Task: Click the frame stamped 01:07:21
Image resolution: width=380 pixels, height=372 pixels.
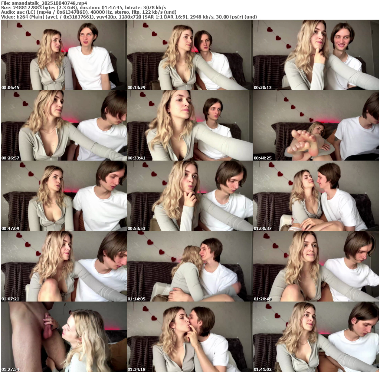Action: click(x=63, y=266)
